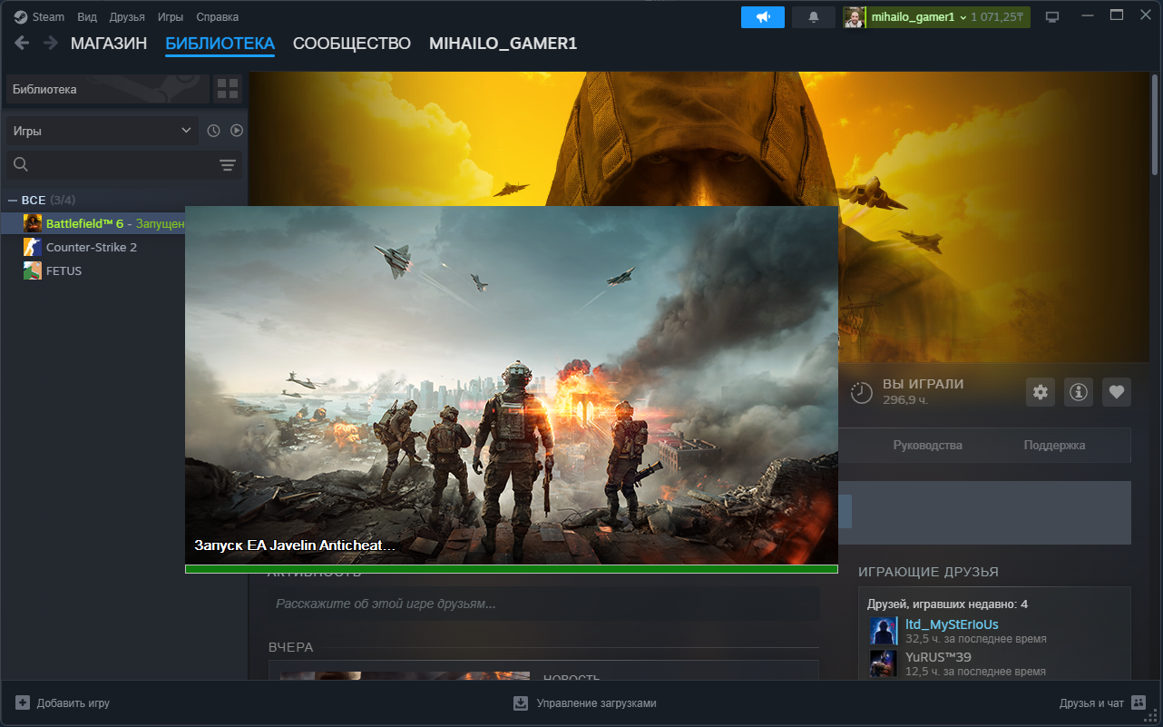Sort library by recent activity clock icon

coord(213,131)
